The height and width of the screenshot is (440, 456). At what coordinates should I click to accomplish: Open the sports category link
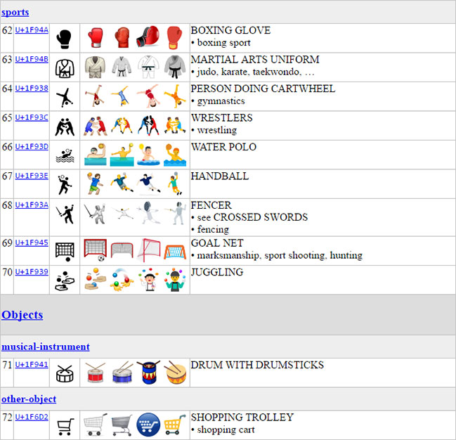click(x=15, y=12)
